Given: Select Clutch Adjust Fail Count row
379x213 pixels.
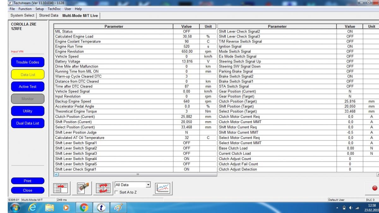Looking at the screenshot, I should 298,164.
